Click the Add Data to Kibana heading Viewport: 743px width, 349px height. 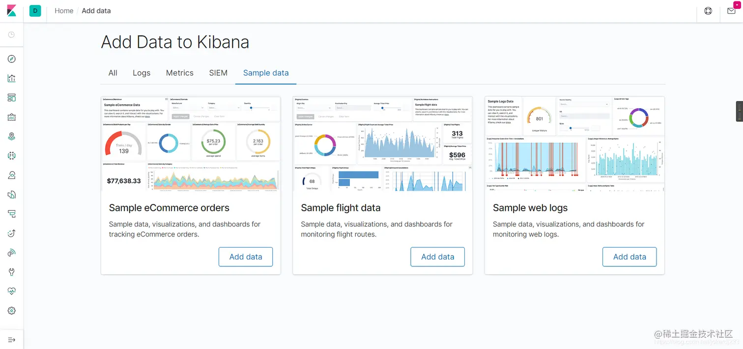click(x=175, y=42)
